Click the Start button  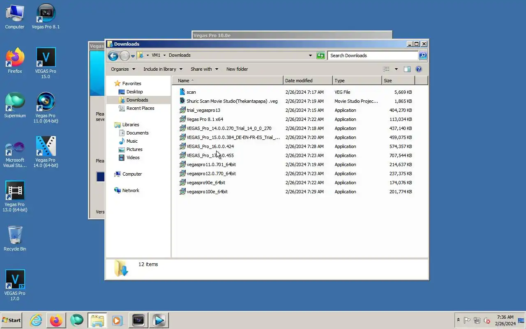click(x=11, y=320)
